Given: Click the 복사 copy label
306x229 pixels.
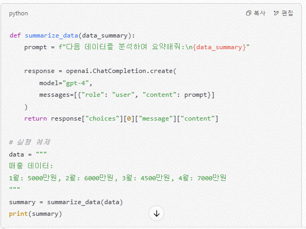Looking at the screenshot, I should point(259,13).
